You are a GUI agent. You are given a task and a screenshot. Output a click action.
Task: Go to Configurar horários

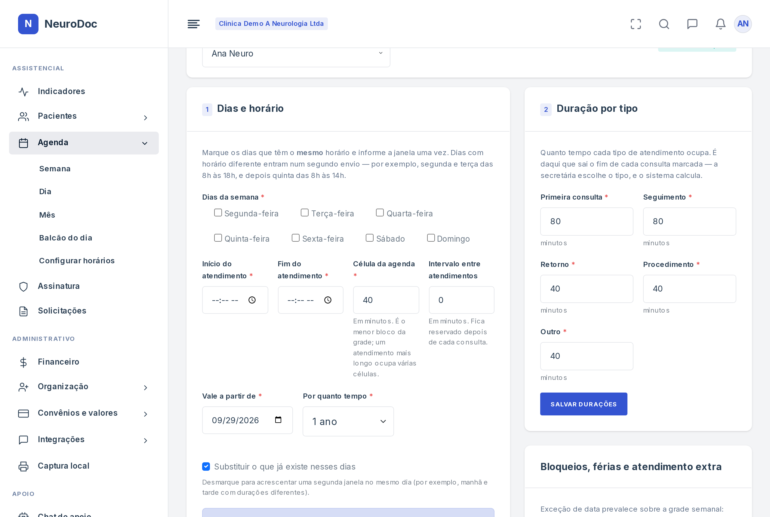pyautogui.click(x=77, y=261)
